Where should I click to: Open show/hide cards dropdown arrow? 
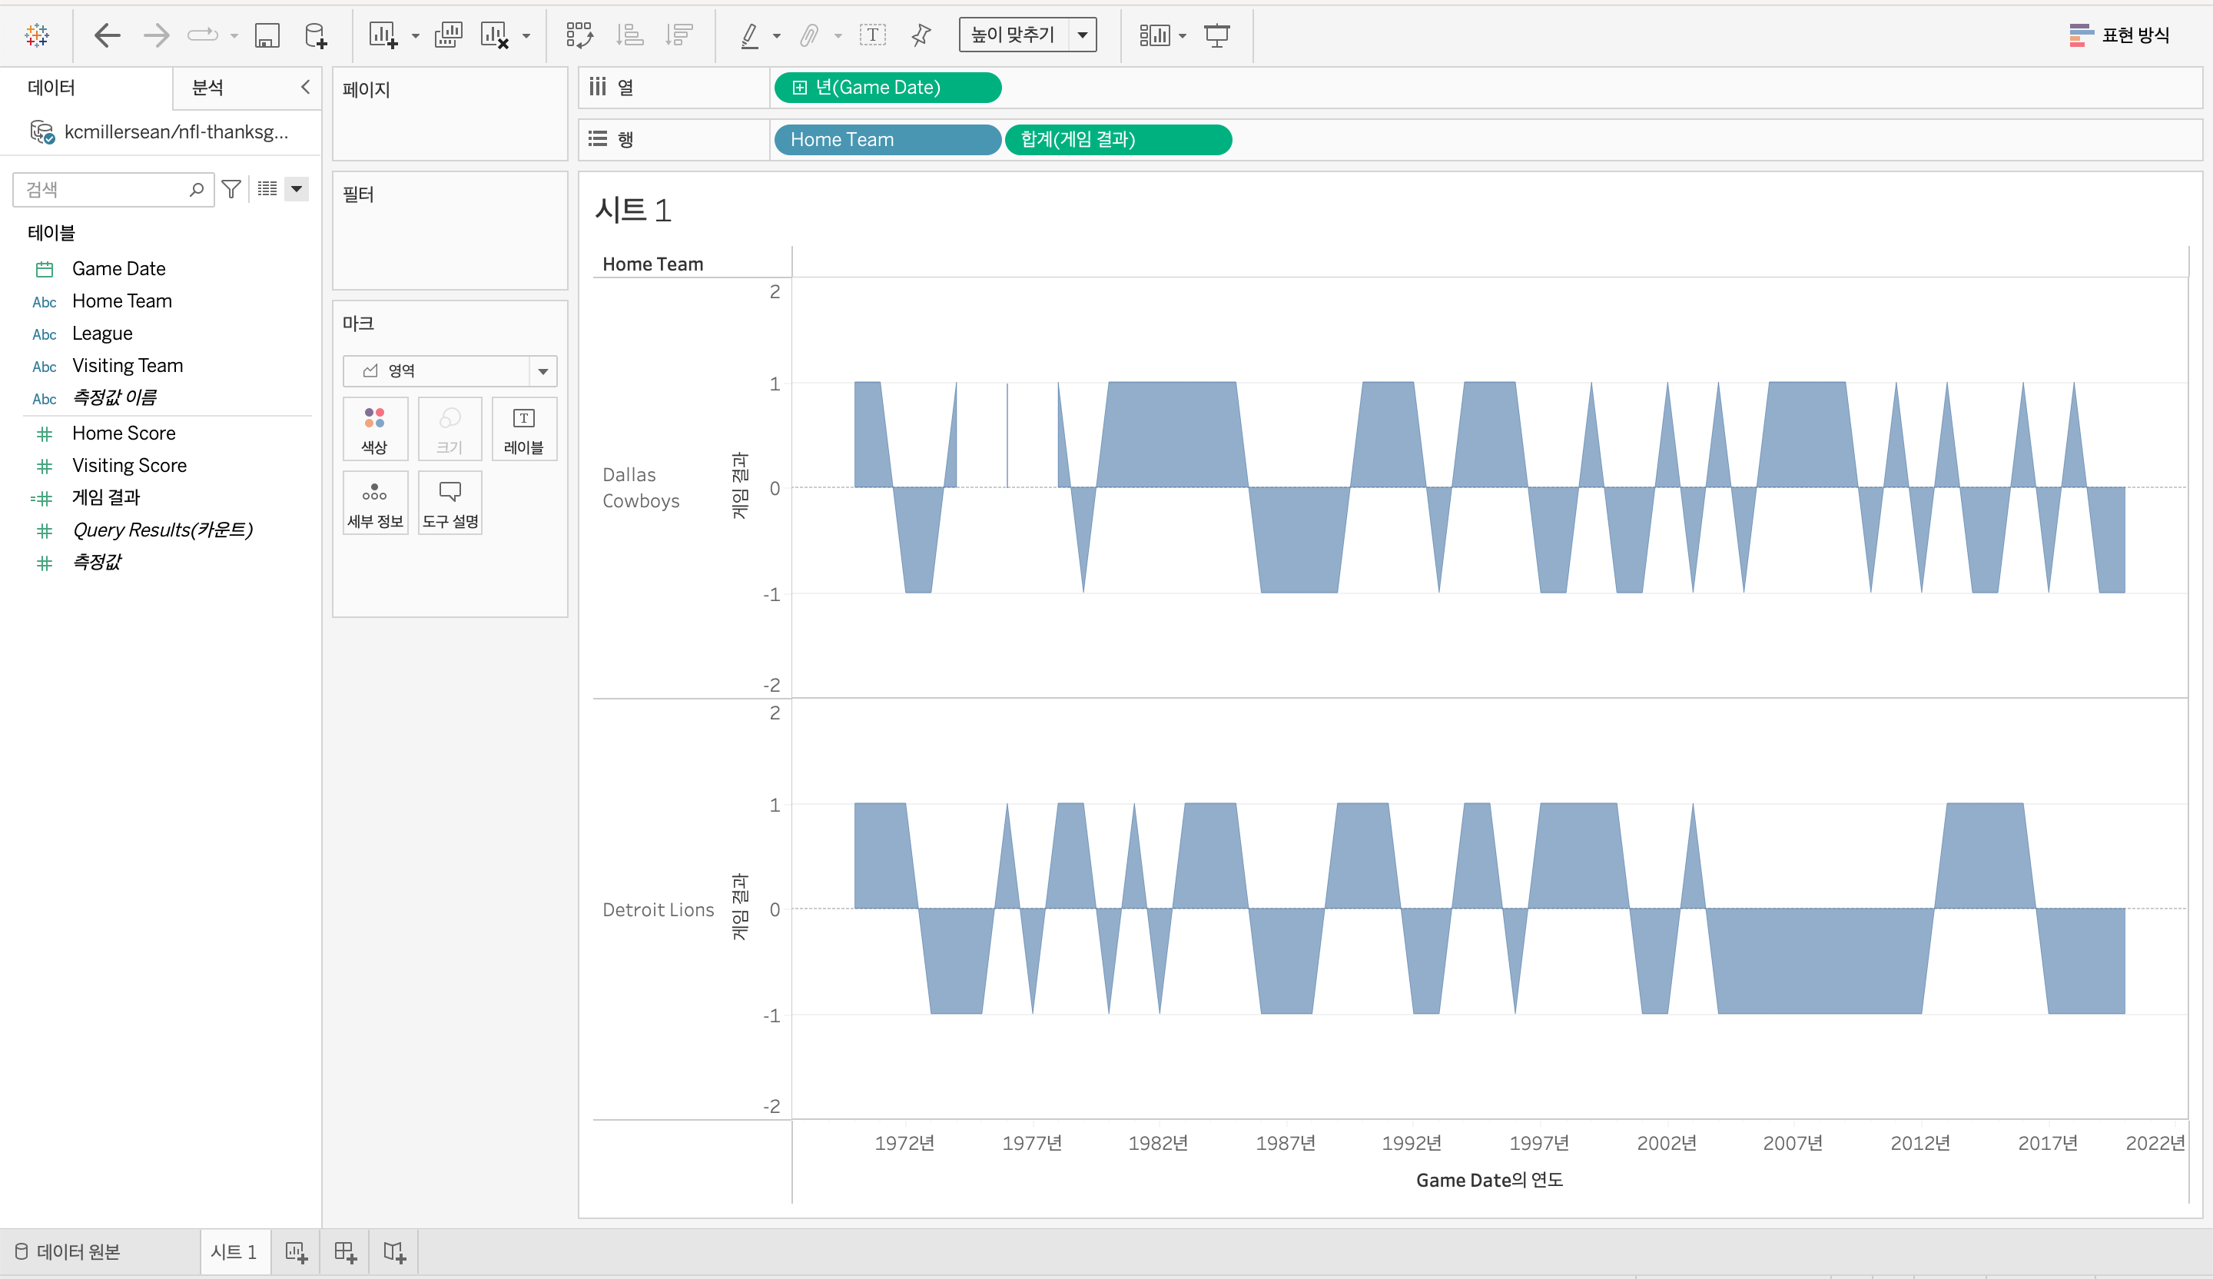[1182, 36]
